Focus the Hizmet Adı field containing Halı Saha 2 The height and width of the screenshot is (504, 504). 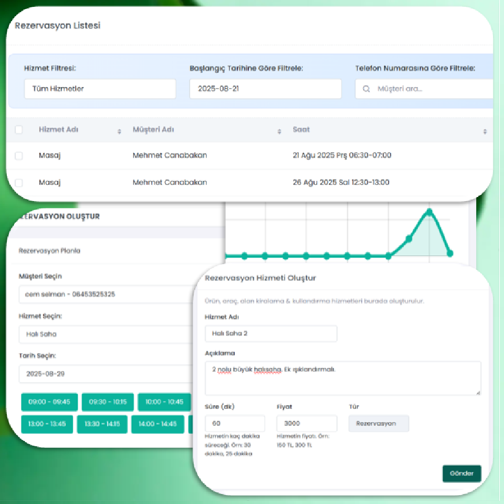point(271,334)
